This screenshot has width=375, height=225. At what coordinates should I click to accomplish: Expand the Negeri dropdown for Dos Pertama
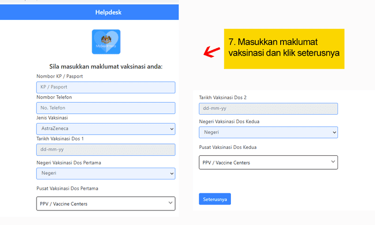106,173
